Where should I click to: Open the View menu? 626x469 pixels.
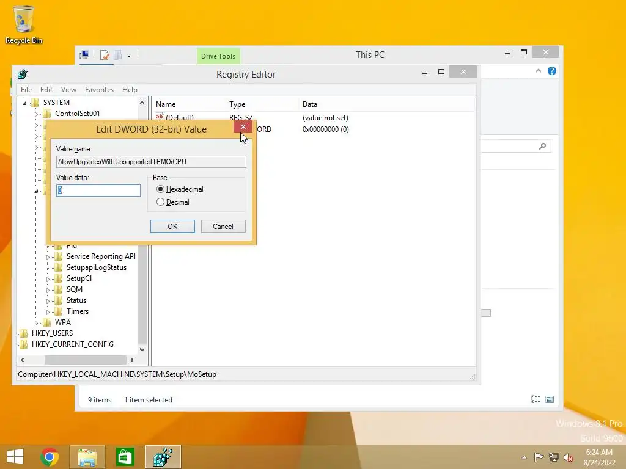point(68,90)
